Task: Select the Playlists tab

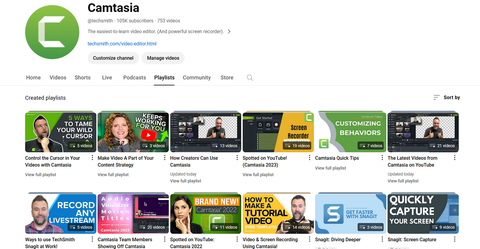Action: [x=164, y=78]
